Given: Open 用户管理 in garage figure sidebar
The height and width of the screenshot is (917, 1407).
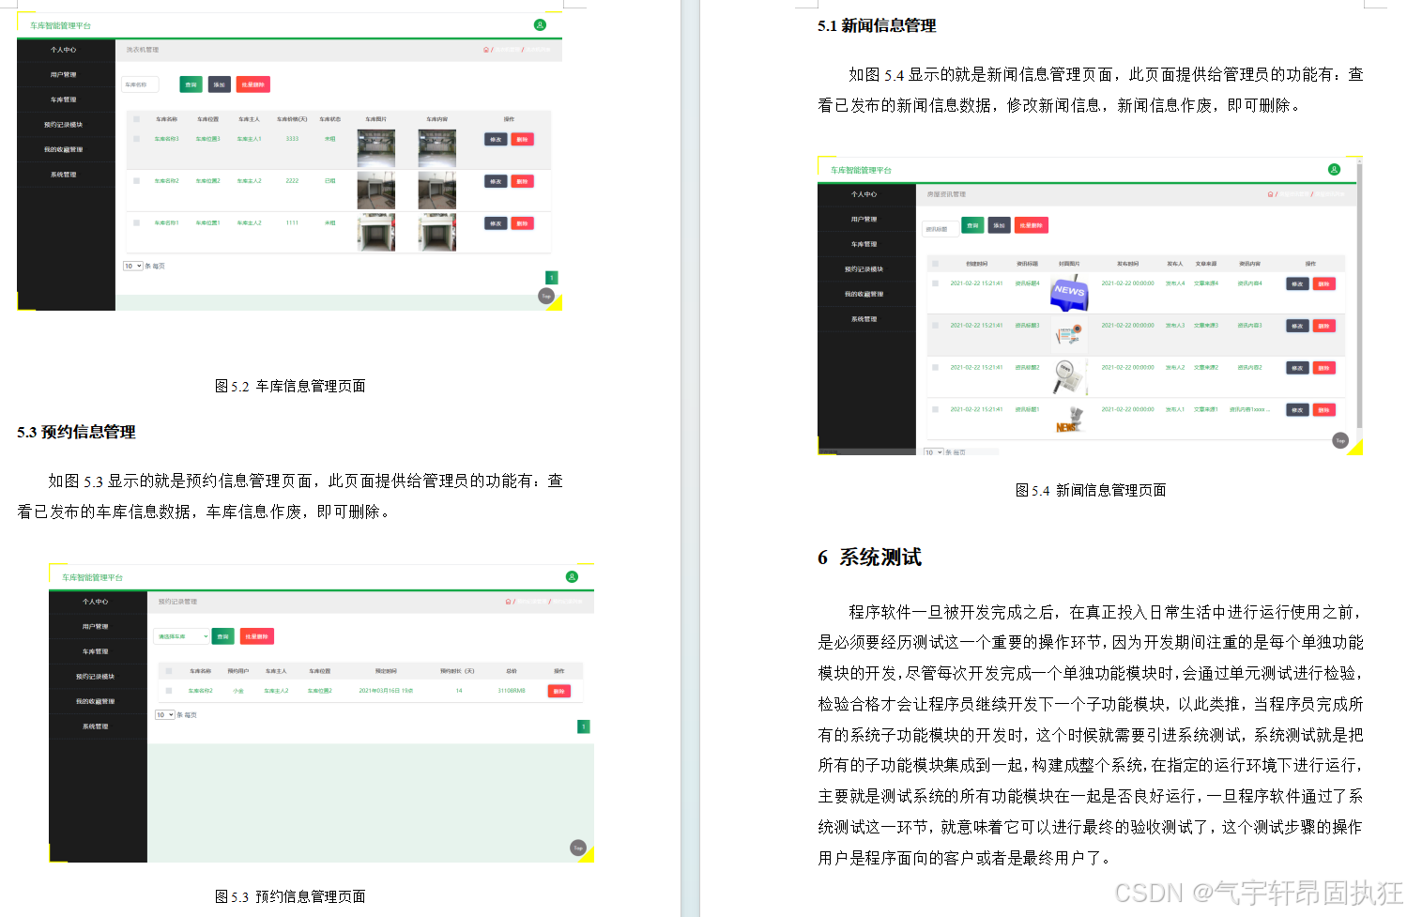Looking at the screenshot, I should tap(64, 75).
